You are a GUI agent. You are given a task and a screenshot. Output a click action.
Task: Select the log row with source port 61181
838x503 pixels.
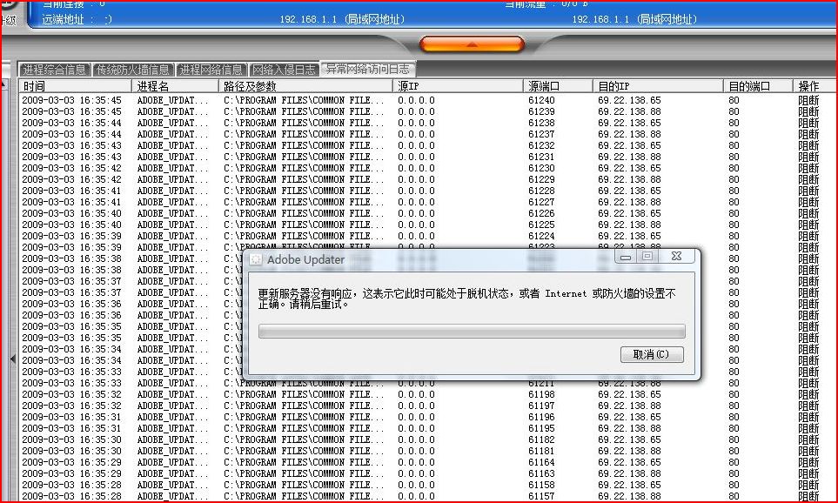tap(427, 451)
